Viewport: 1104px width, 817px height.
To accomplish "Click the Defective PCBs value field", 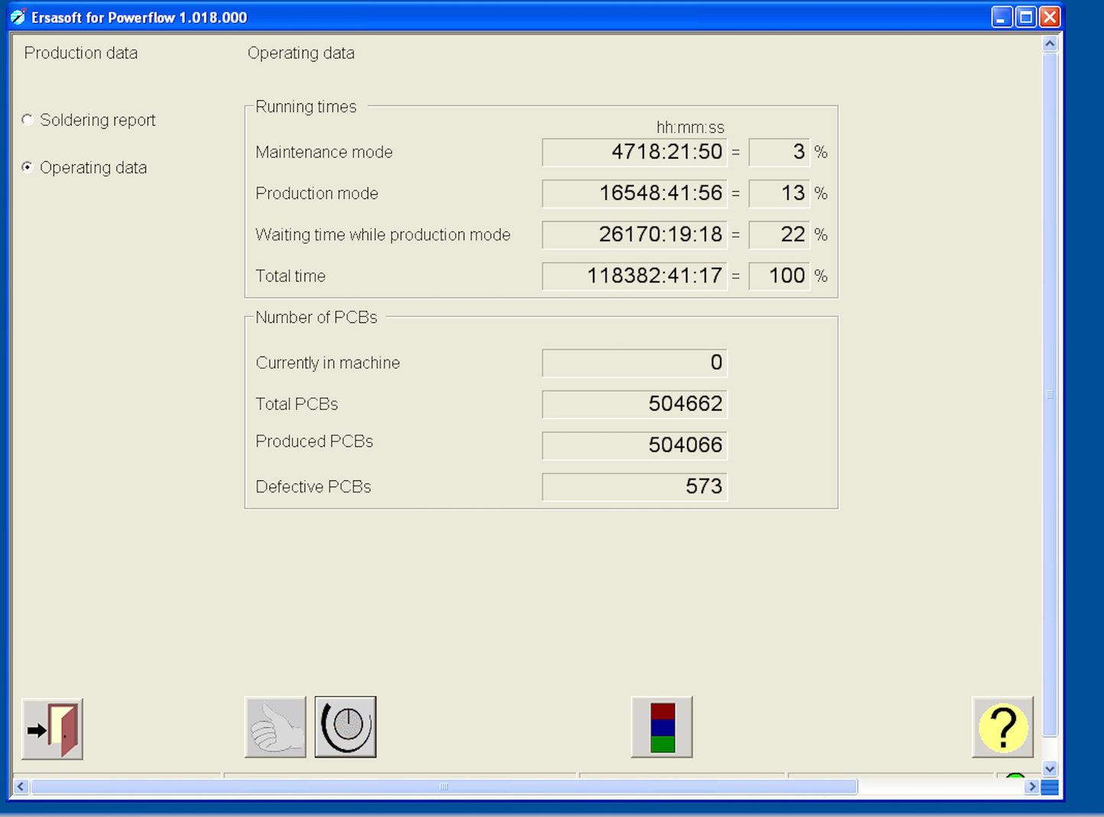I will point(634,486).
